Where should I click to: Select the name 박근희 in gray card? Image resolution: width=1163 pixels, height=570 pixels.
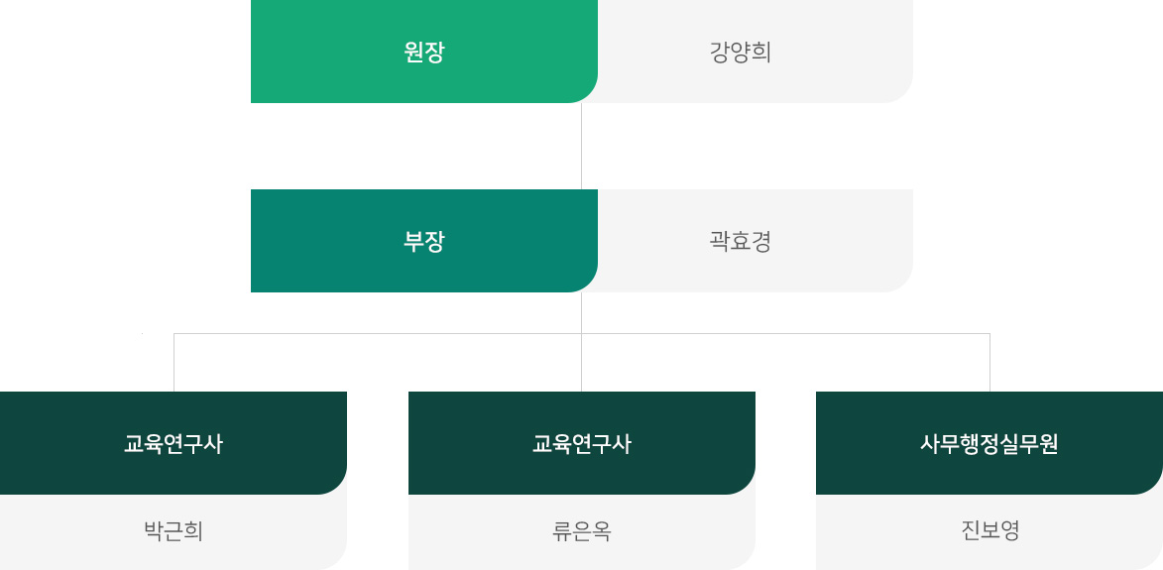point(174,531)
